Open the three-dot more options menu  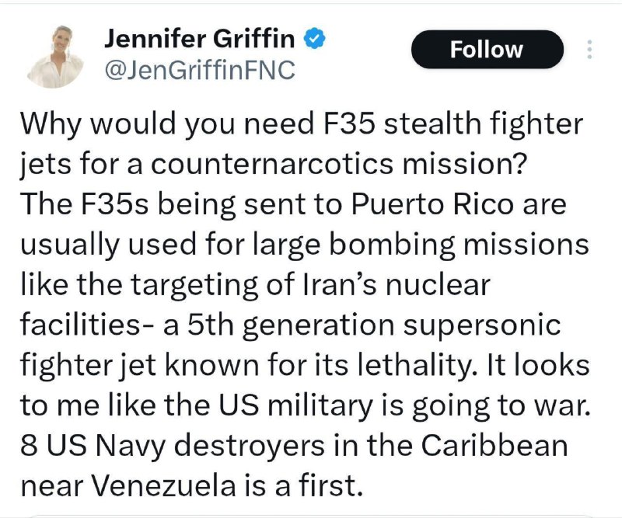coord(589,49)
